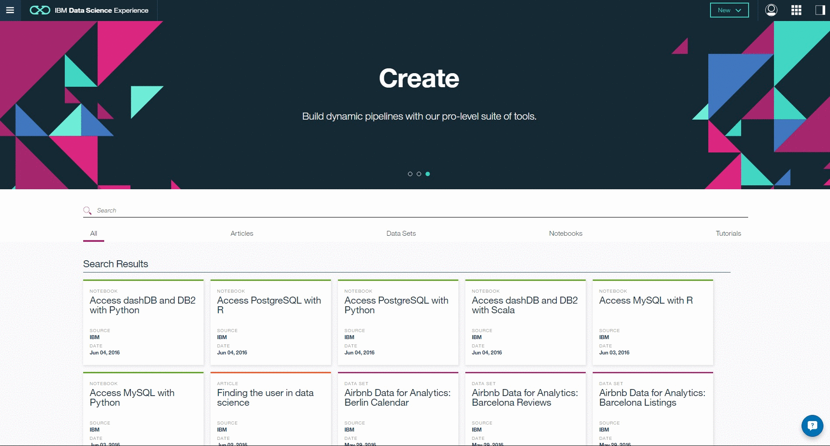Switch to the Notebooks tab
Screen dimensions: 830x446
(x=566, y=234)
